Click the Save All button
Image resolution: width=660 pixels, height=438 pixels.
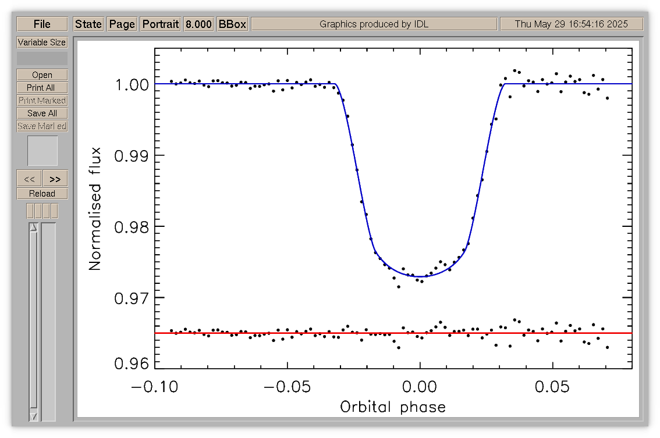coord(42,113)
